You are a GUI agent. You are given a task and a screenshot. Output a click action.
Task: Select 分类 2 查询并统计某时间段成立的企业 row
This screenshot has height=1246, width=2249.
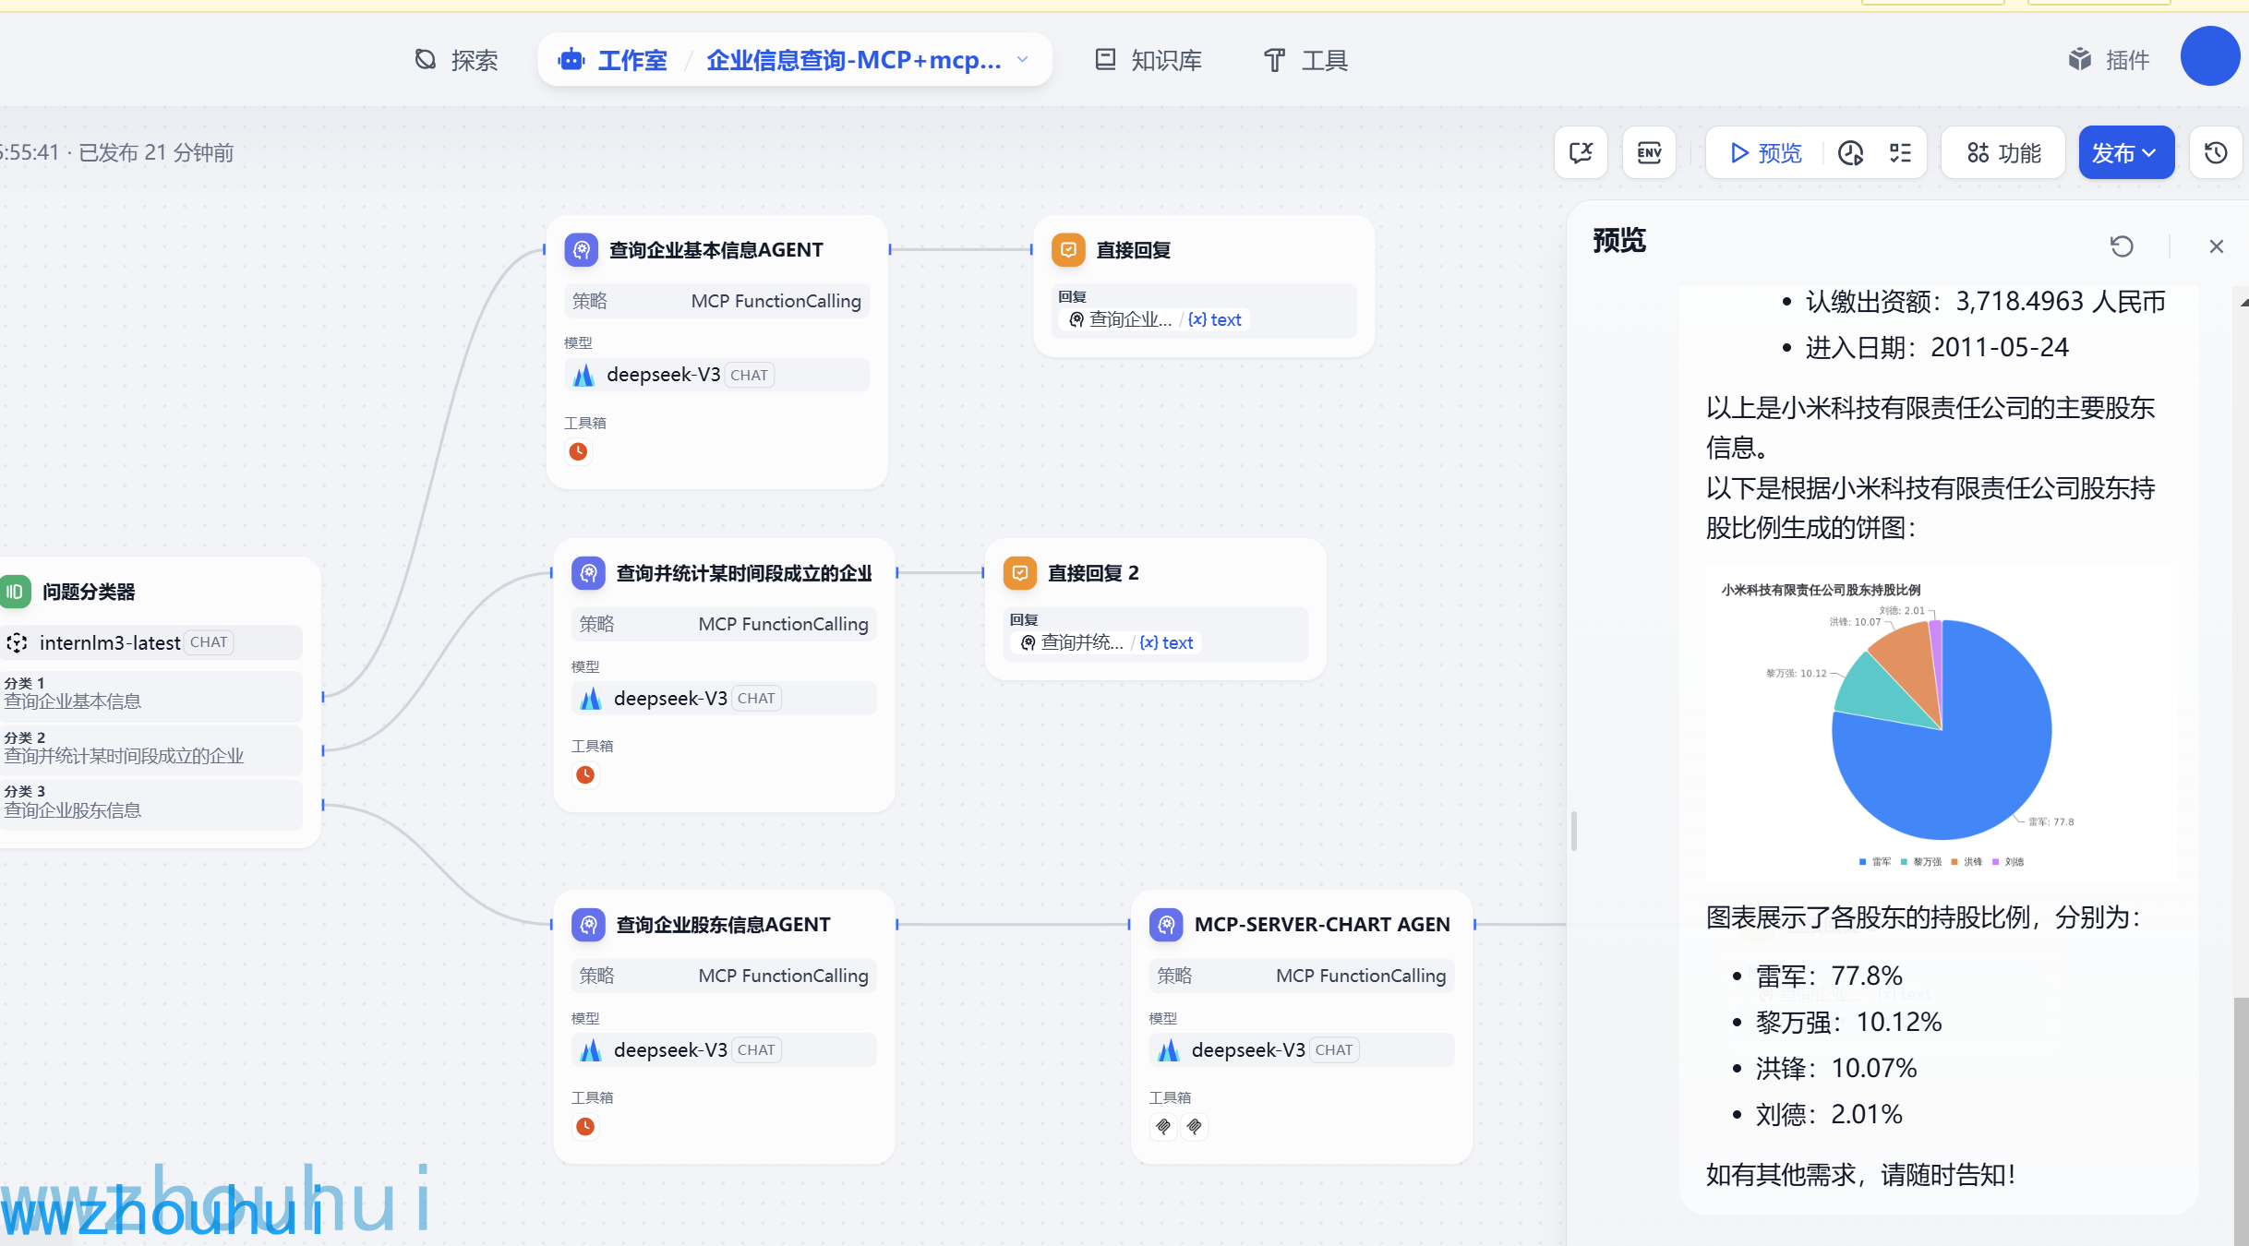click(x=151, y=749)
